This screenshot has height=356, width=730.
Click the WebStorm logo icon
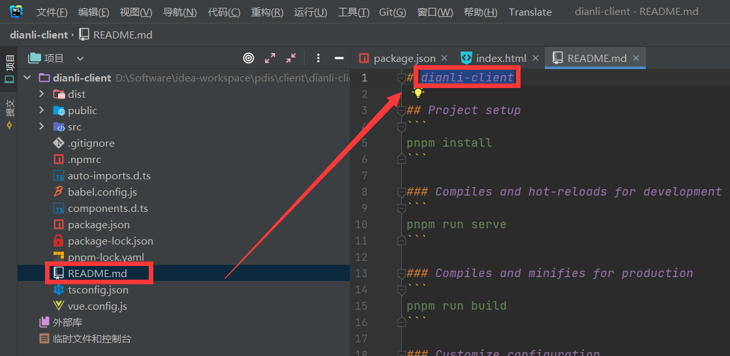pos(16,11)
